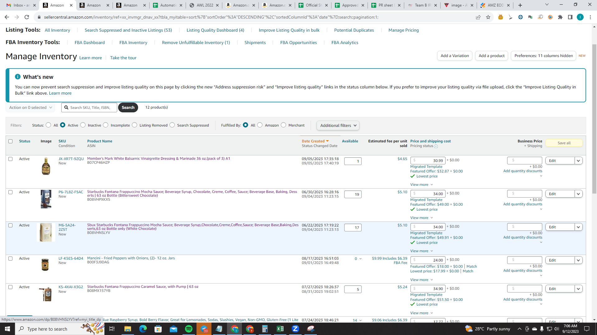The height and width of the screenshot is (335, 597).
Task: Share this page via the share icon
Action: pos(478,17)
